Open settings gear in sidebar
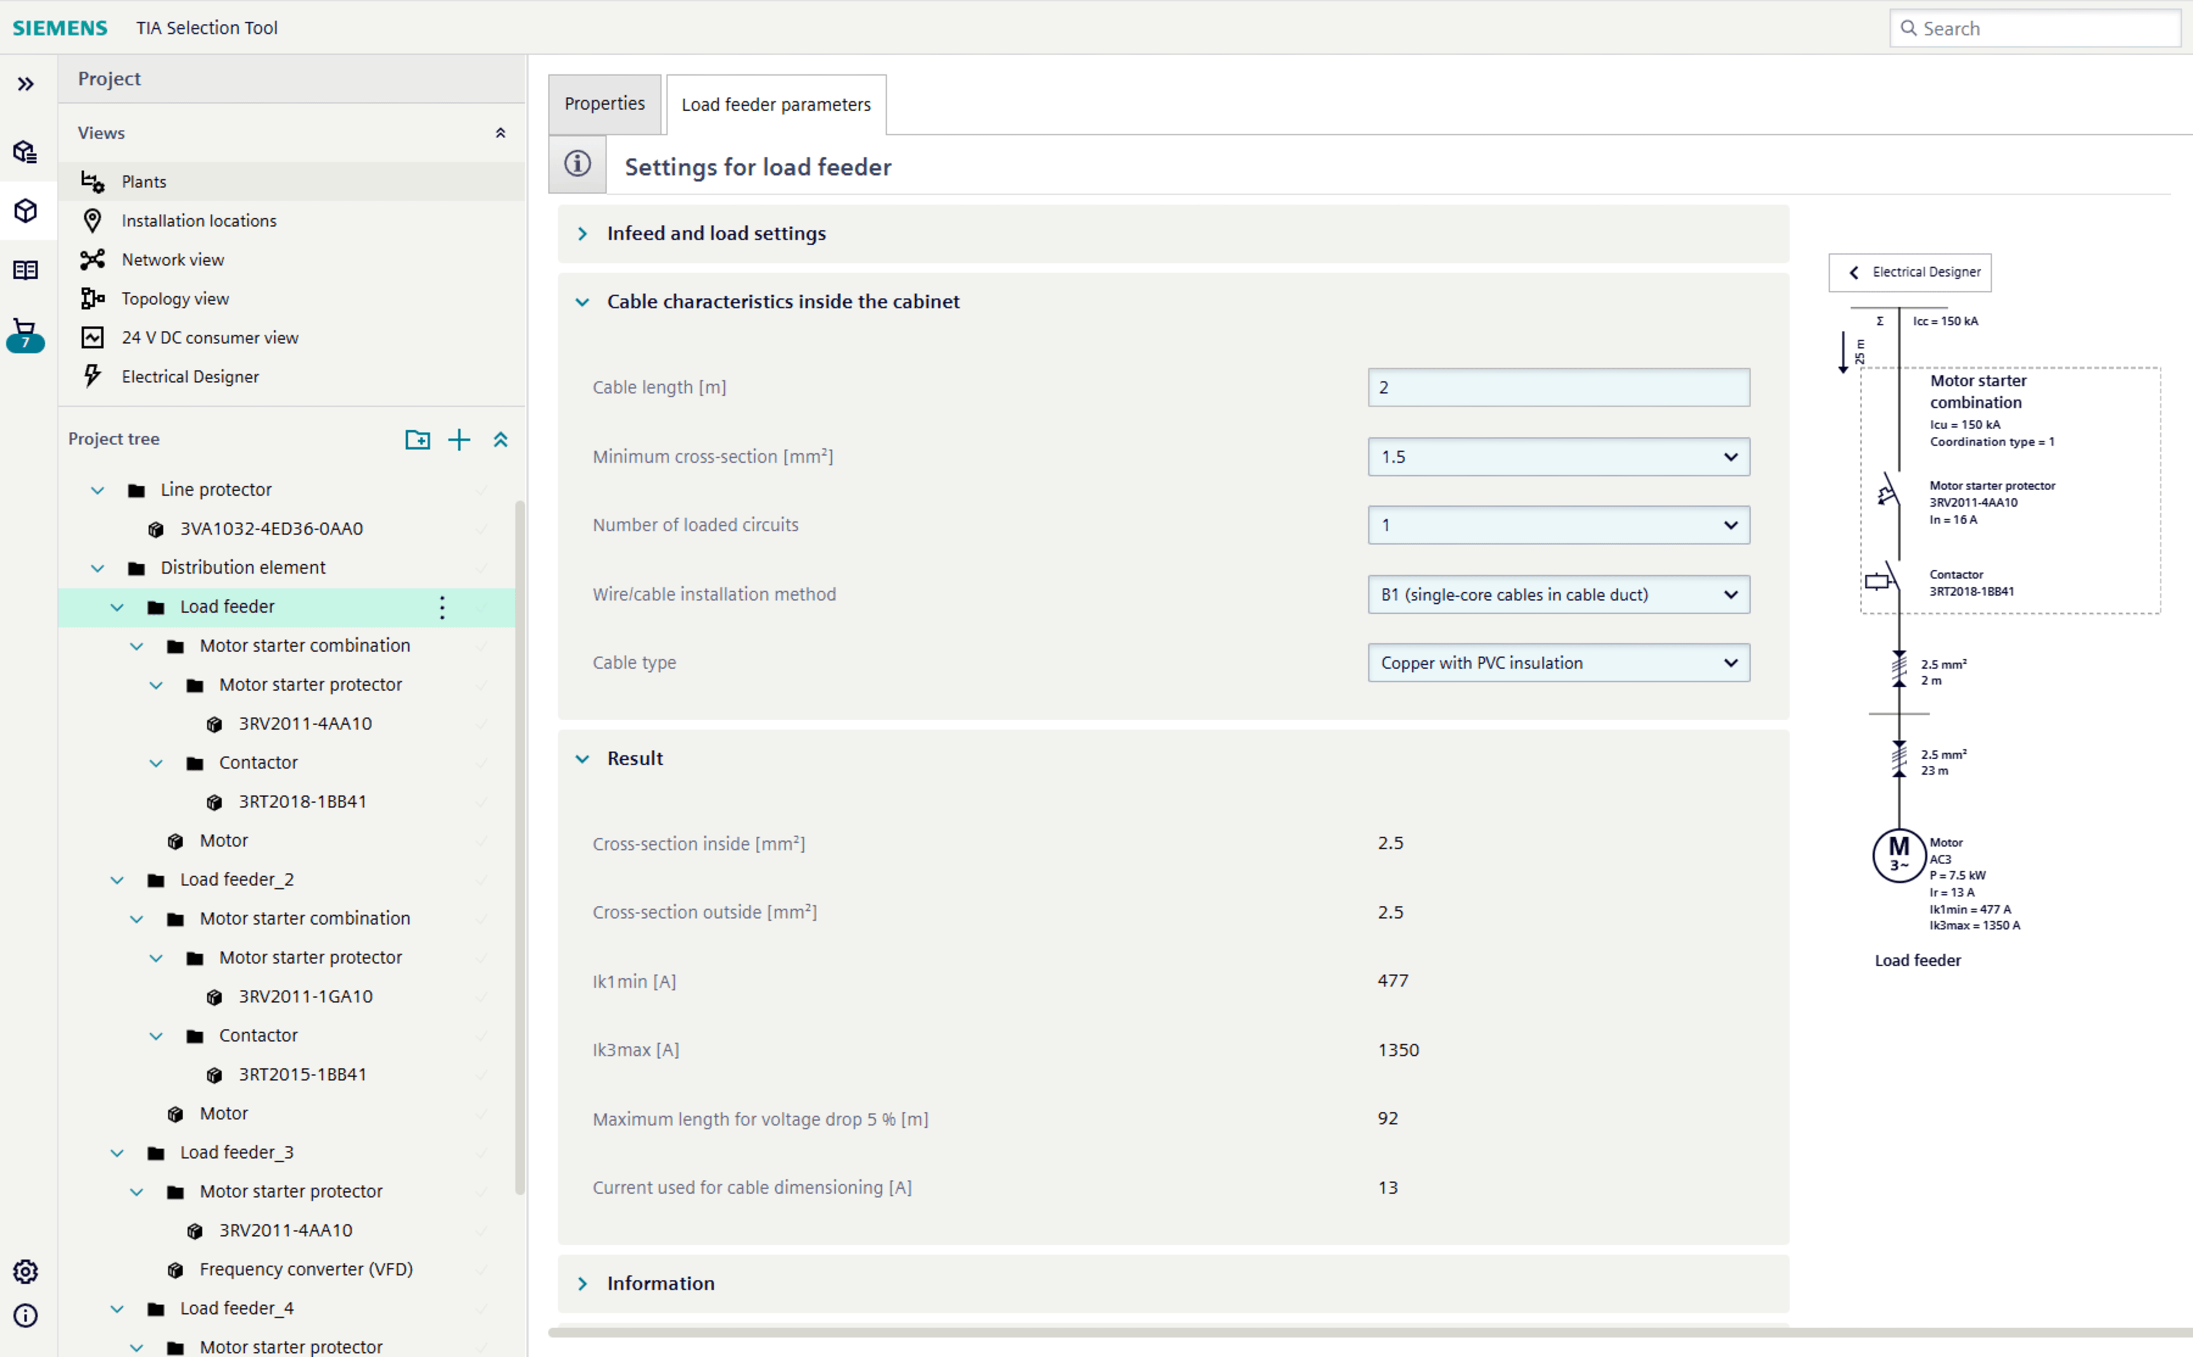This screenshot has width=2193, height=1357. (25, 1271)
